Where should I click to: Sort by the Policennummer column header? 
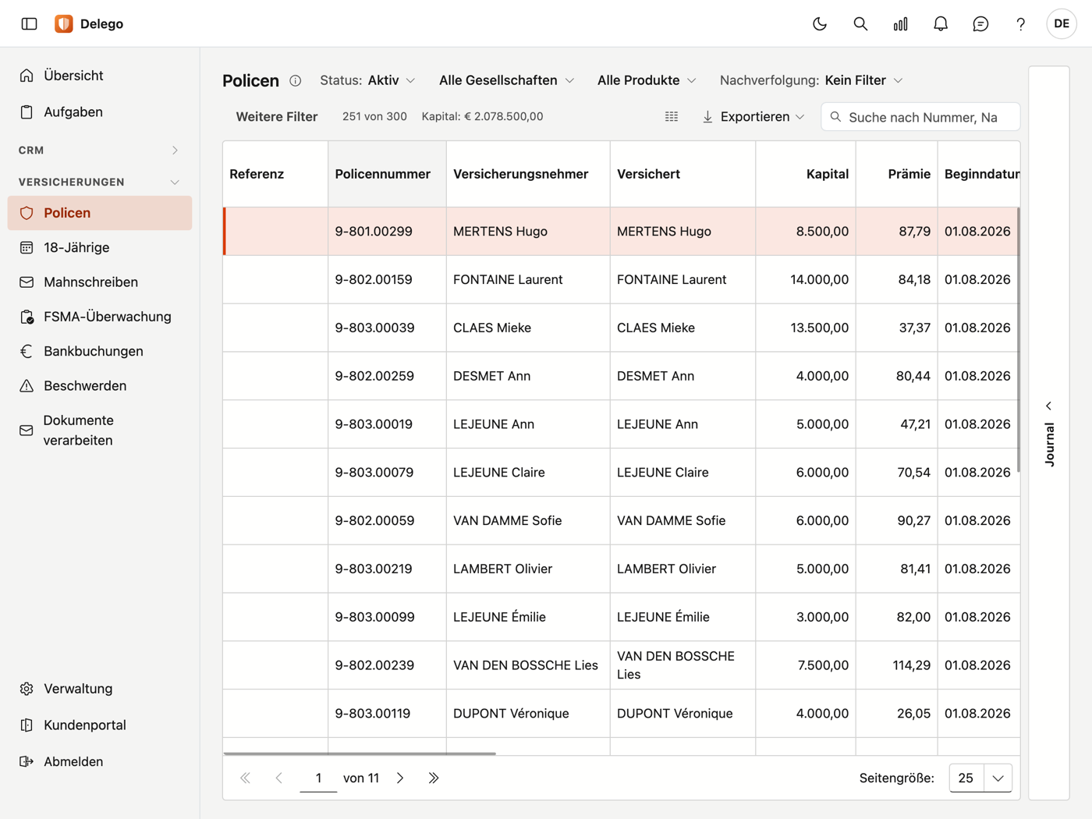(387, 174)
